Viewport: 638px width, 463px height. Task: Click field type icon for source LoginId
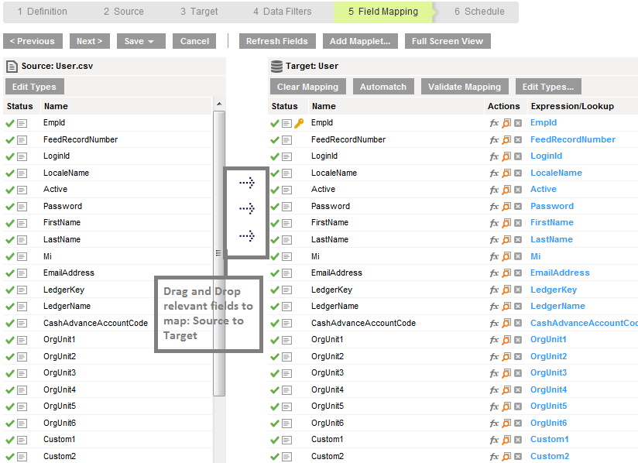click(x=22, y=156)
